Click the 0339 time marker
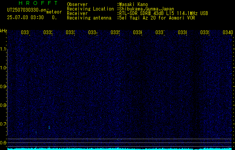This screenshot has width=235, height=150. pyautogui.click(x=205, y=32)
